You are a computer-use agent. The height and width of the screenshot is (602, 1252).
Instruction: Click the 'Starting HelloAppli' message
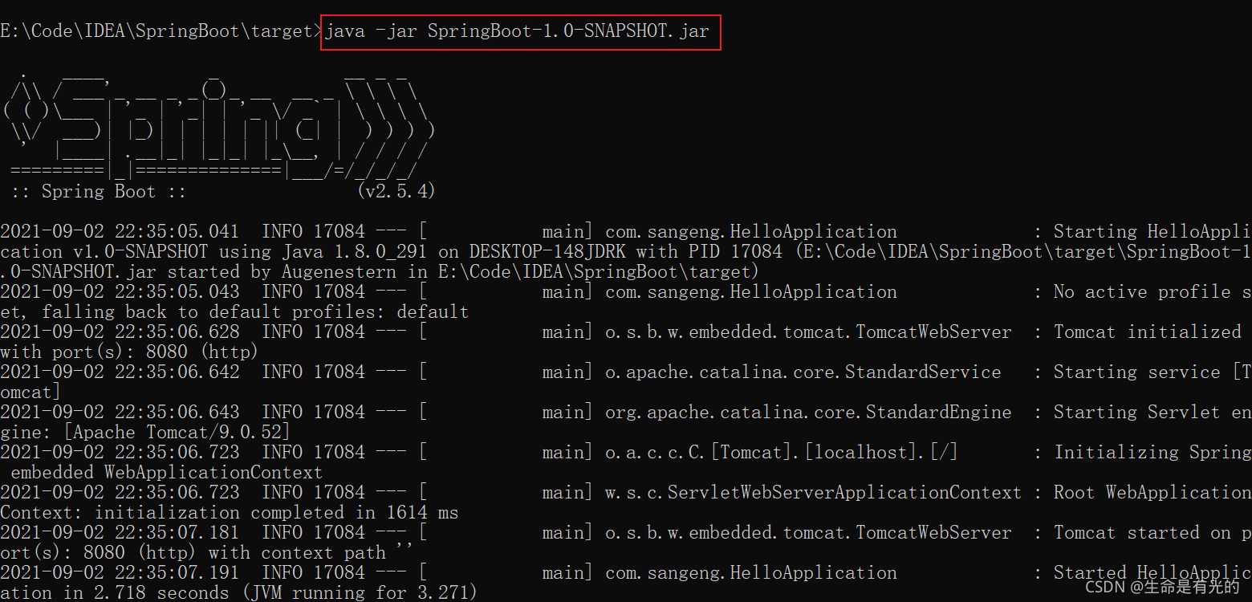click(1152, 232)
